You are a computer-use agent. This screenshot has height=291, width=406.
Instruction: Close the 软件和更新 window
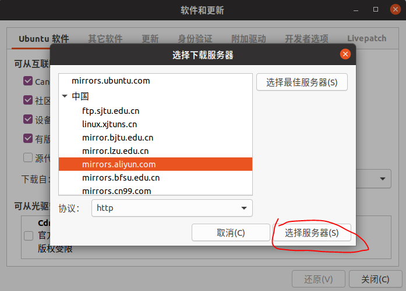[x=396, y=9]
